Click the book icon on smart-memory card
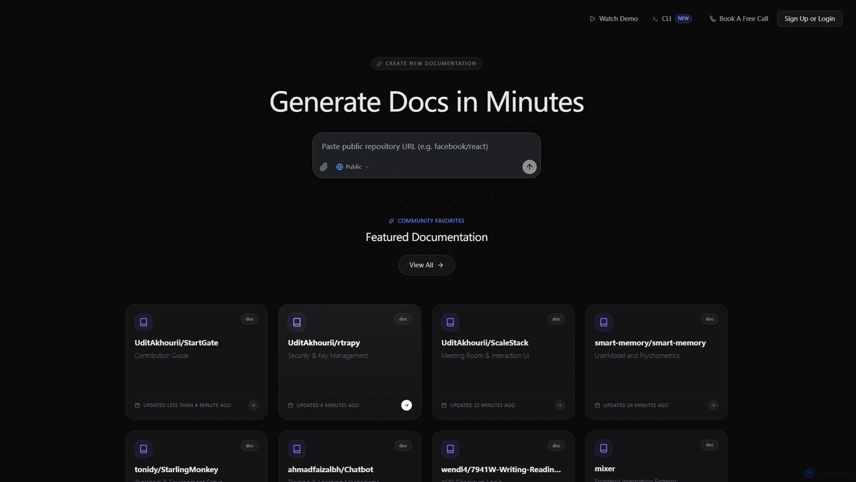The image size is (856, 482). [603, 322]
